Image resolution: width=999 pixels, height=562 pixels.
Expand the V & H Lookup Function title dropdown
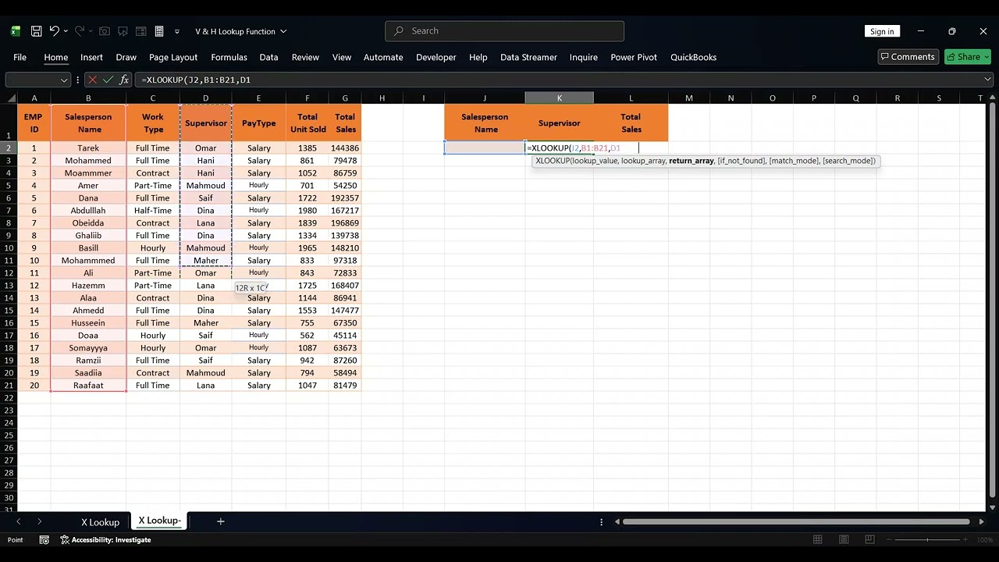283,31
